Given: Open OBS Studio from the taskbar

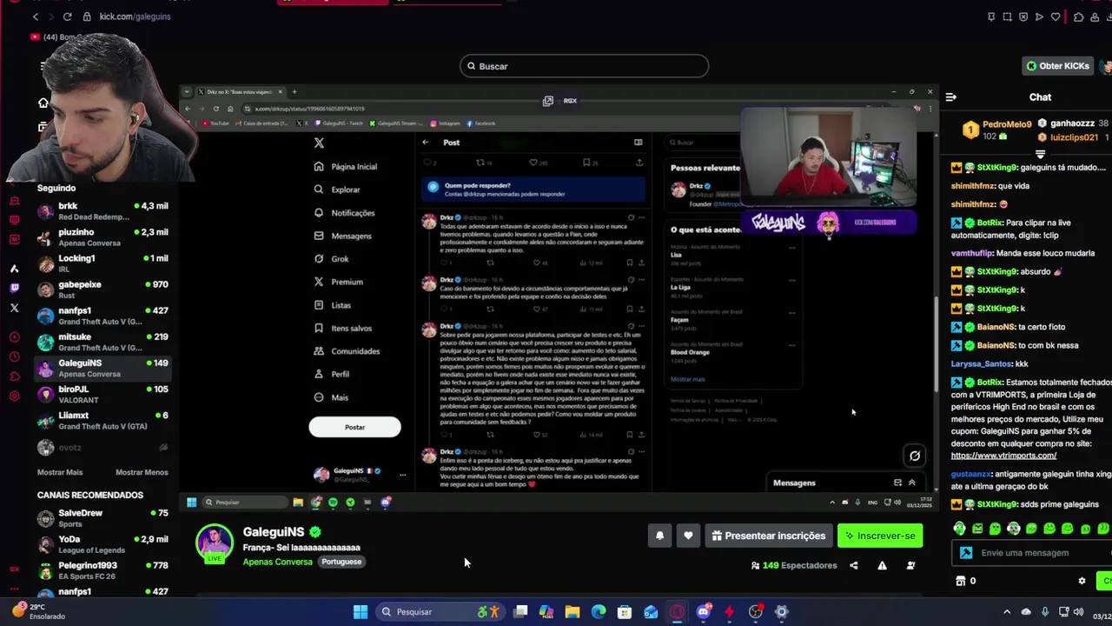Looking at the screenshot, I should 755,612.
